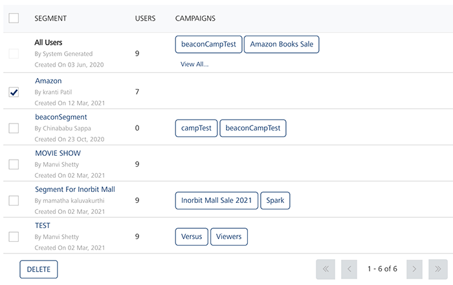Open the Amazon segment link
This screenshot has width=453, height=285.
49,81
